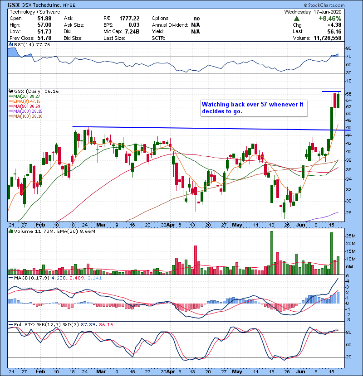This screenshot has width=363, height=376.
Task: Click the latest green candlestick at 56
Action: coord(338,101)
